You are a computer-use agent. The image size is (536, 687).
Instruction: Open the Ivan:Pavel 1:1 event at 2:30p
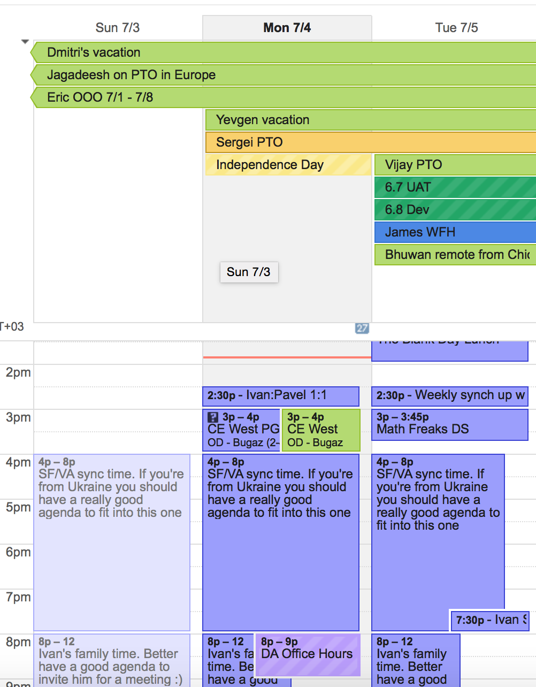coord(280,396)
